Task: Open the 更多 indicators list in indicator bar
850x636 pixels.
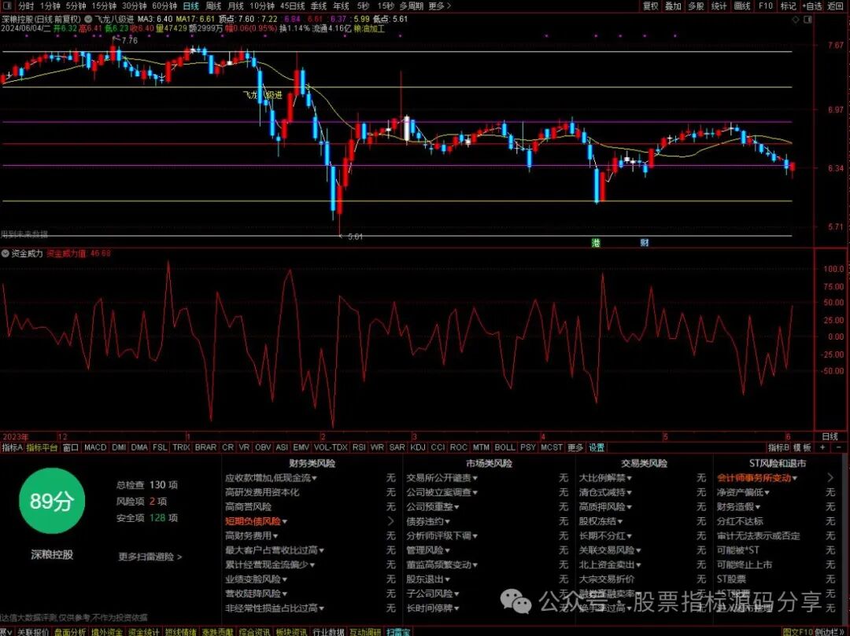Action: pos(575,447)
